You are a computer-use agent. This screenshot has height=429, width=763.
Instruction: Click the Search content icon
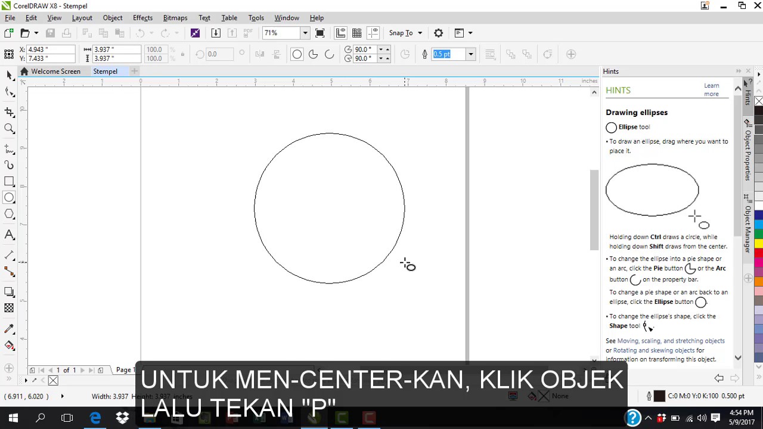click(x=195, y=33)
